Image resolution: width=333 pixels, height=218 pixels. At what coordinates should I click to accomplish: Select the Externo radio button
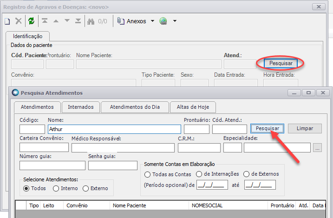[85, 188]
